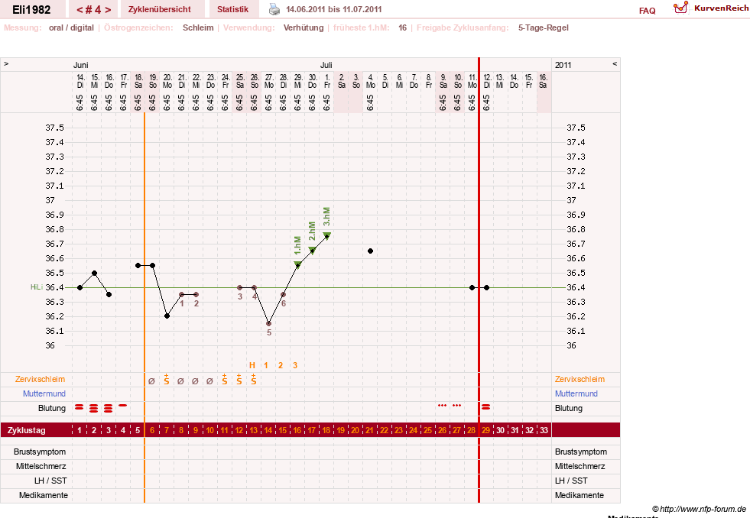Screen dimensions: 750x518
Task: Click the Eli1982 user name
Action: click(x=31, y=10)
